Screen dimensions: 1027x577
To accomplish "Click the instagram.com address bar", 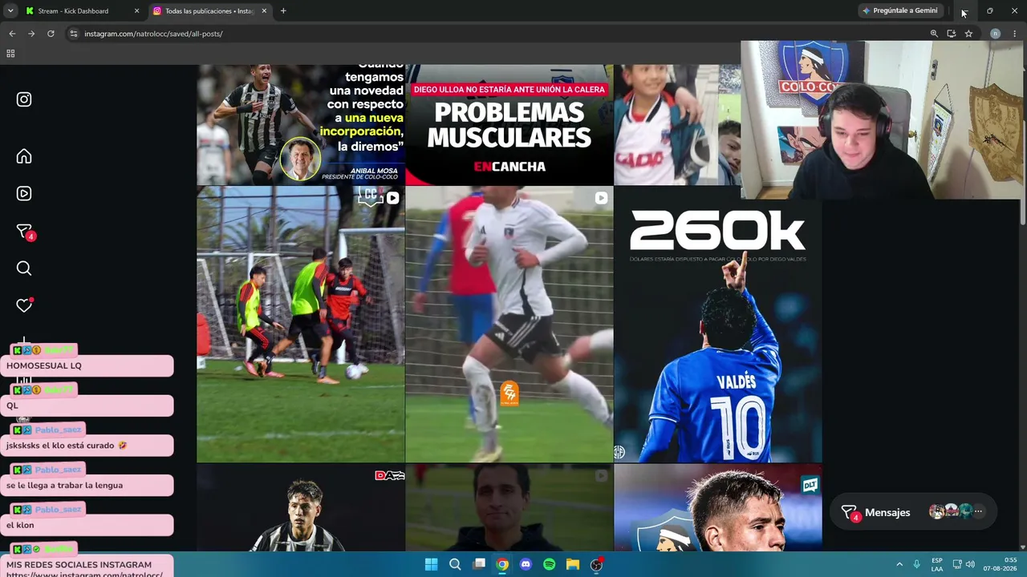I will point(497,34).
